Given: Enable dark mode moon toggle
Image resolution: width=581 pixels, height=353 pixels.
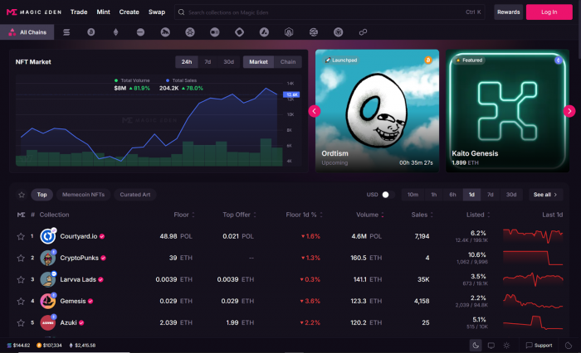Looking at the screenshot, I should click(x=476, y=346).
